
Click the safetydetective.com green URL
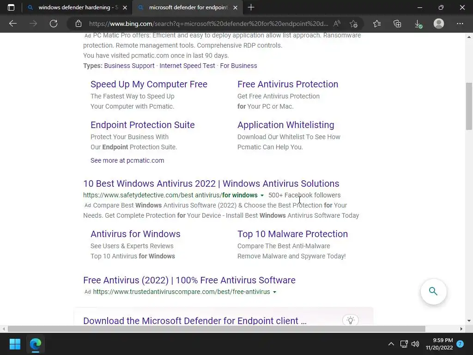tap(170, 196)
